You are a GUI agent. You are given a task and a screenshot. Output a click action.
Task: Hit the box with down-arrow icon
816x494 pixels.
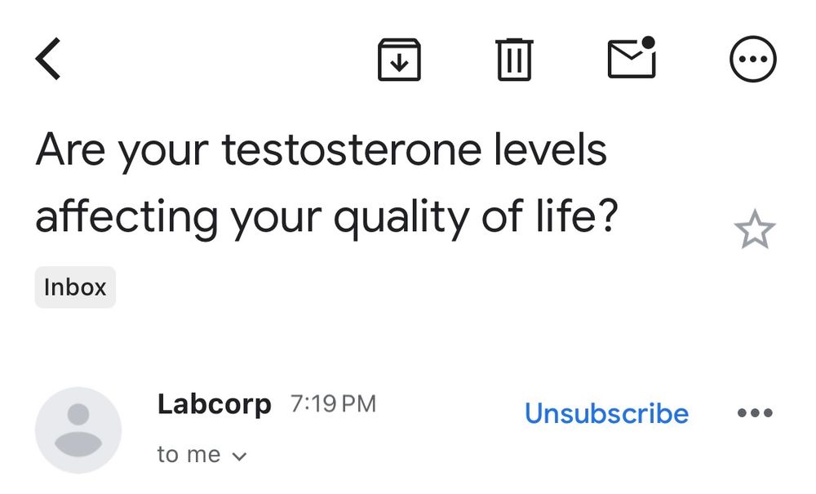tap(399, 60)
